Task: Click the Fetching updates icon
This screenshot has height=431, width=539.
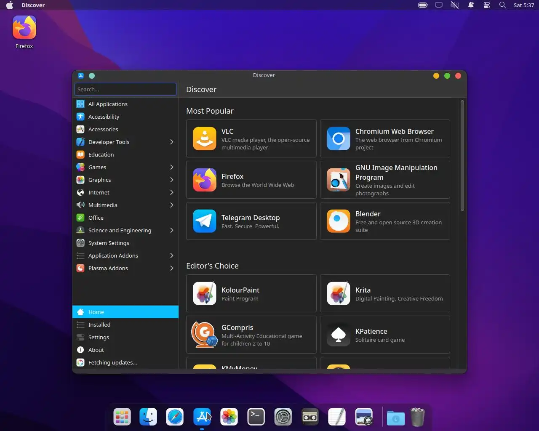Action: pos(80,362)
